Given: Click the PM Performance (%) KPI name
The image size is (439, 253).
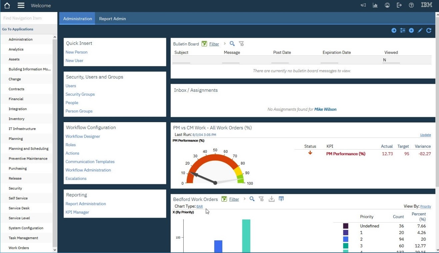Looking at the screenshot, I should (x=346, y=154).
